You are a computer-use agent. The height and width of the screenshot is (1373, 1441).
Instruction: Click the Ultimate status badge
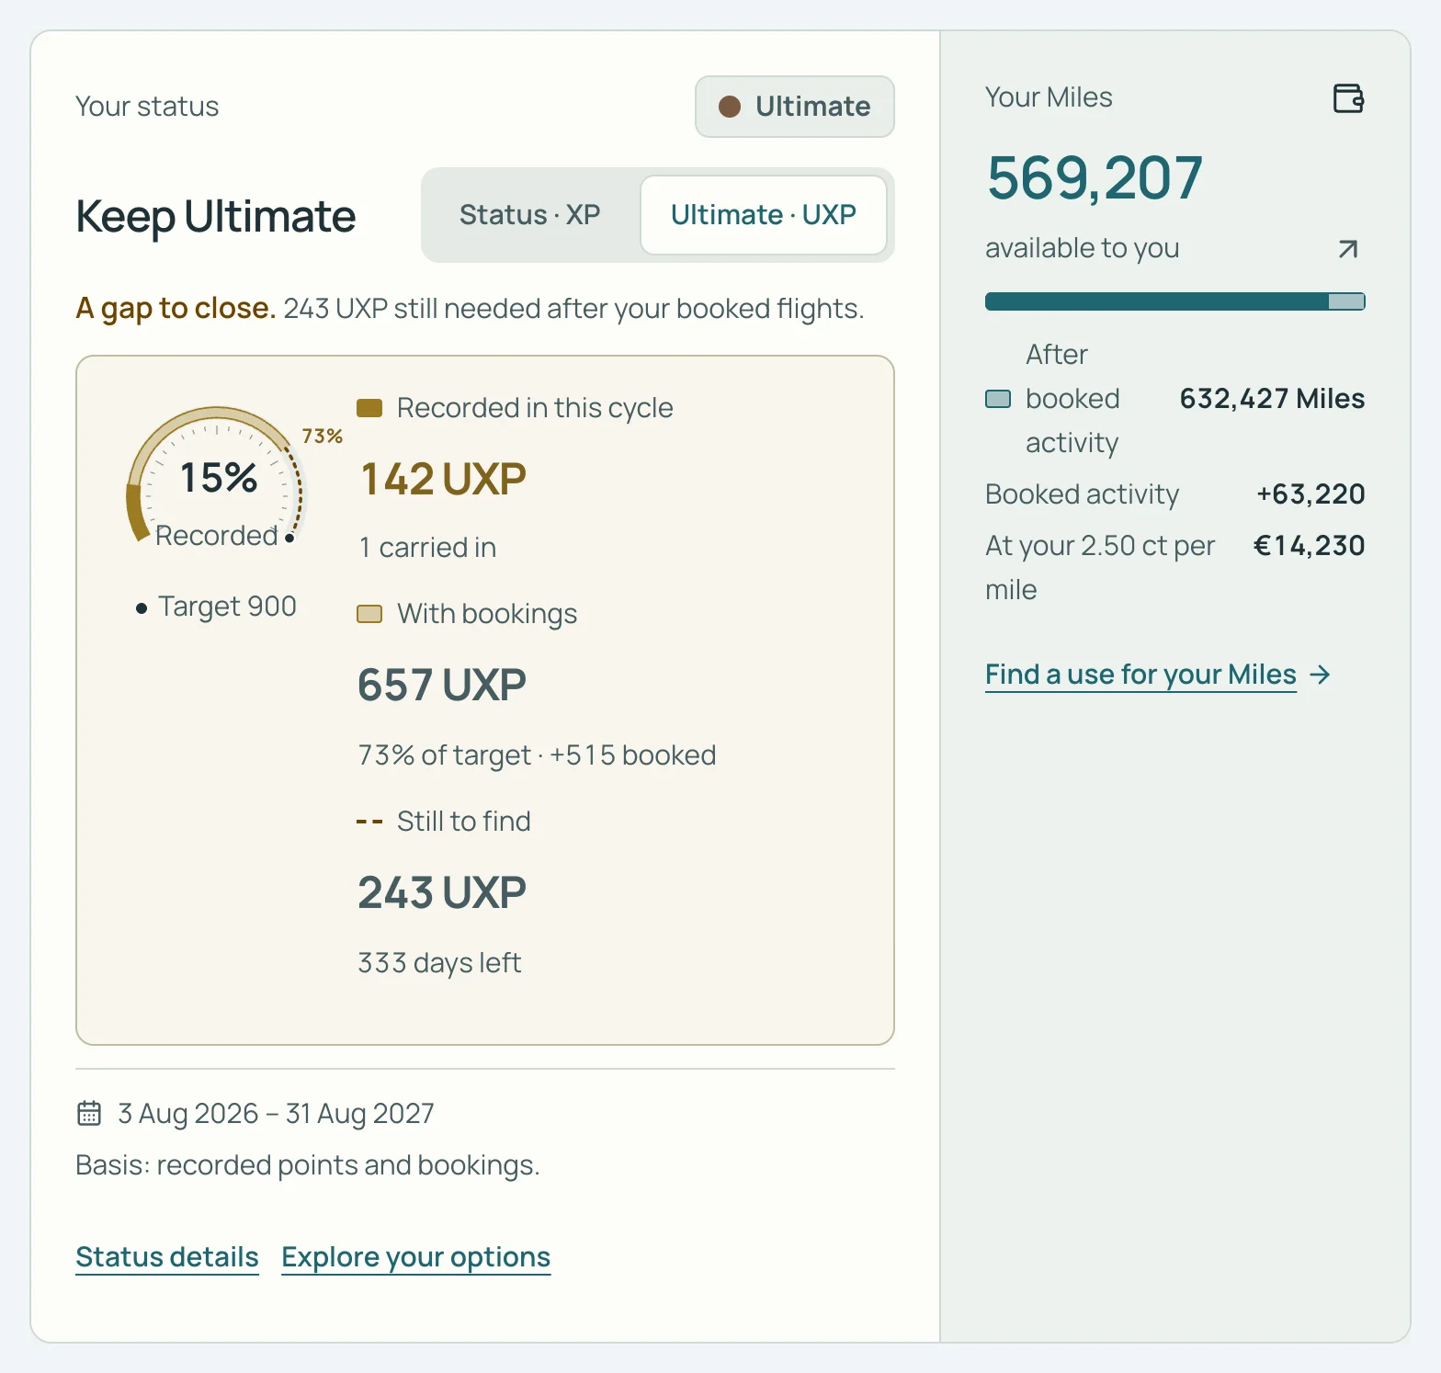pos(795,107)
